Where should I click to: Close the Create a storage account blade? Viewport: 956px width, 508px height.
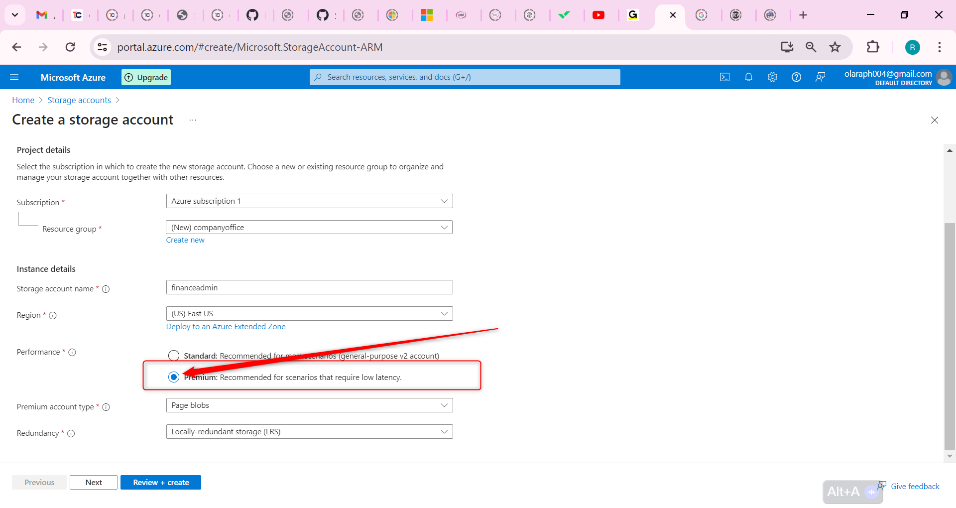[935, 120]
